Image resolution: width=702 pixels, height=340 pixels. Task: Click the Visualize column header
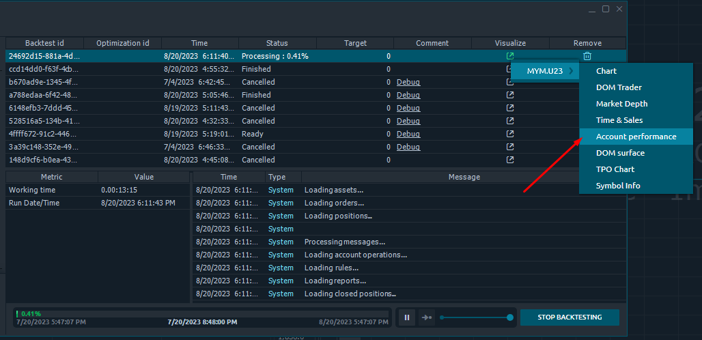[510, 43]
